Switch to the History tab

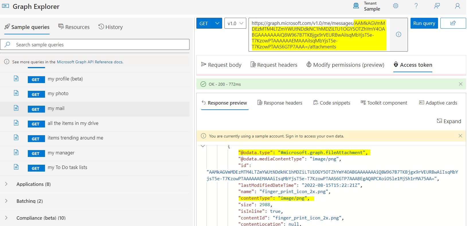pyautogui.click(x=111, y=27)
